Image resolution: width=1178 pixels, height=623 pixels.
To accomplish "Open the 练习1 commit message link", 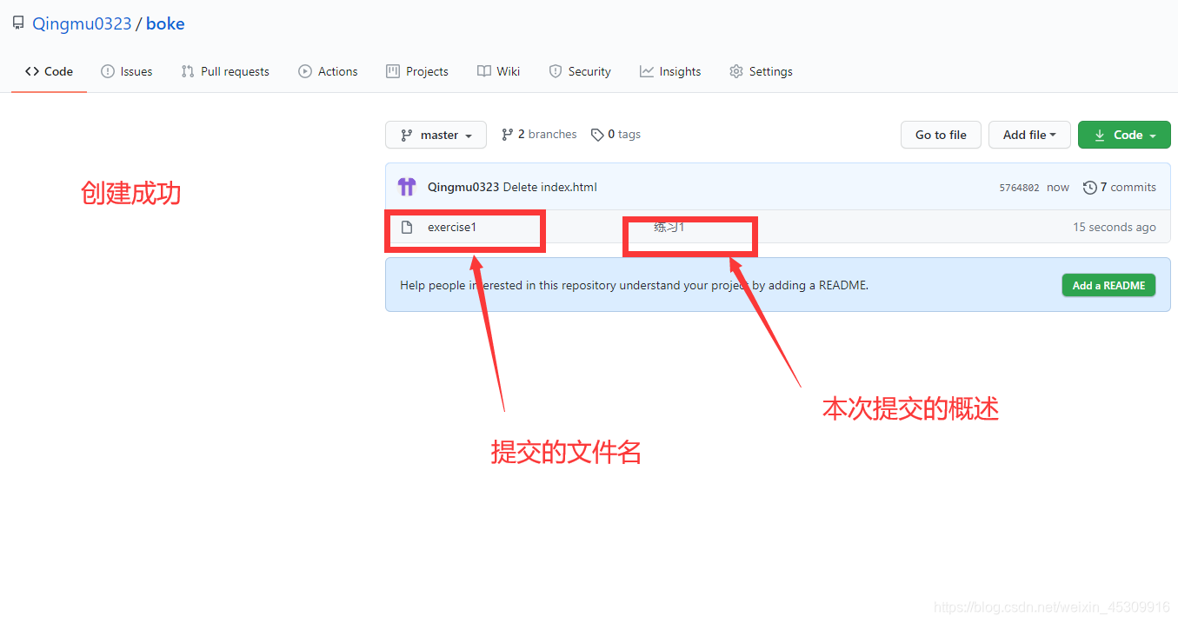I will tap(669, 228).
